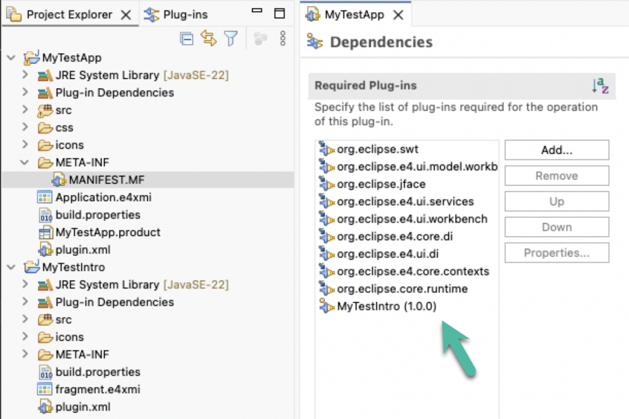Click the Up button
Screen dimensions: 629x419
pyautogui.click(x=557, y=201)
